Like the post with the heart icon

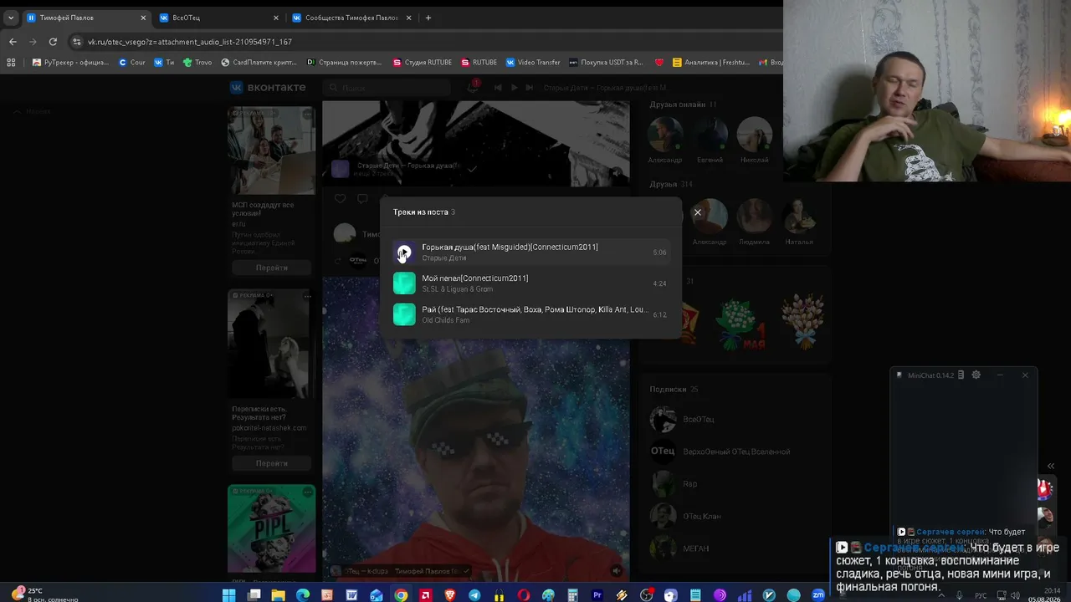click(340, 198)
